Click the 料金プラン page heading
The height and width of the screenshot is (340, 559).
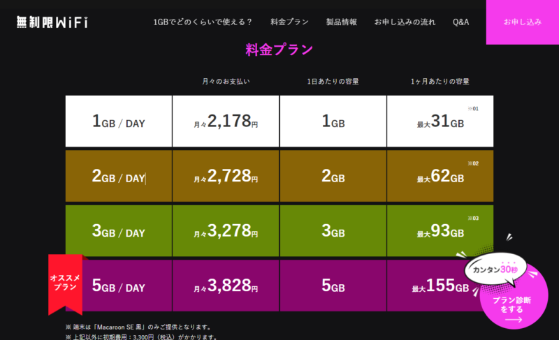279,50
